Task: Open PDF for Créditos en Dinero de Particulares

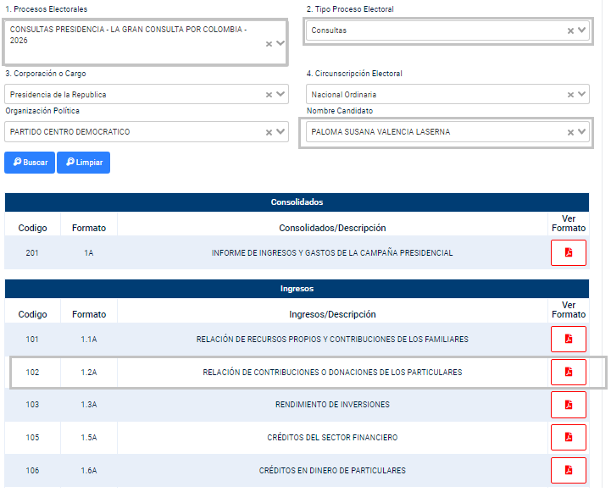Action: [568, 470]
